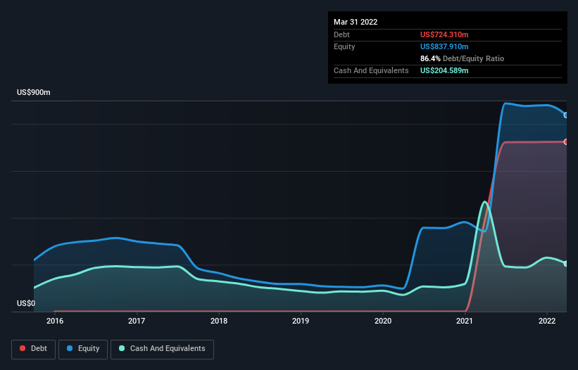The width and height of the screenshot is (578, 370).
Task: Click the teal Cash And Equivalents legend dot
Action: click(x=122, y=348)
